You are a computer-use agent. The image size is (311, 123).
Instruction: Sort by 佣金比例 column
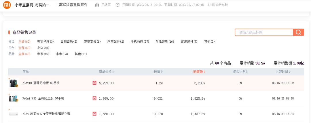(x=240, y=72)
